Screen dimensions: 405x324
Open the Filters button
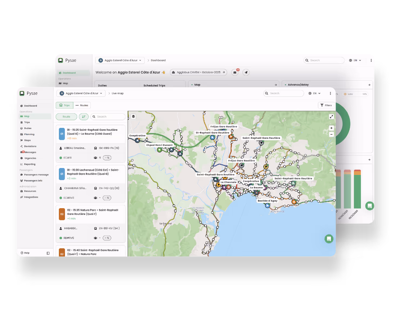coord(326,105)
